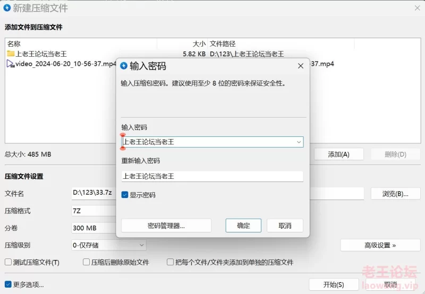Screen dimensions: 425x294
Task: Click the 添加(A) button
Action: [x=339, y=154]
